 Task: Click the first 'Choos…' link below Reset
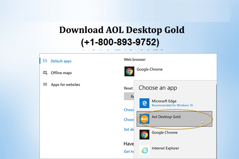(129, 110)
